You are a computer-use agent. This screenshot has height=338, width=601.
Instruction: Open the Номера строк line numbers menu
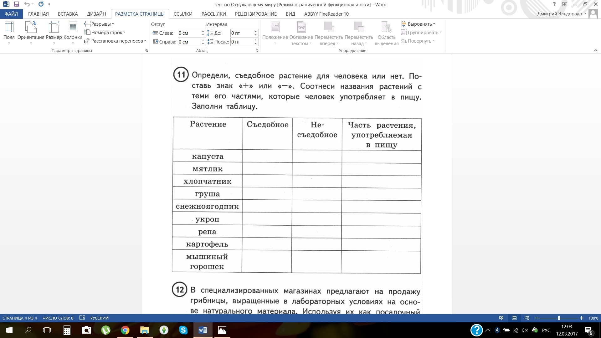pos(105,33)
